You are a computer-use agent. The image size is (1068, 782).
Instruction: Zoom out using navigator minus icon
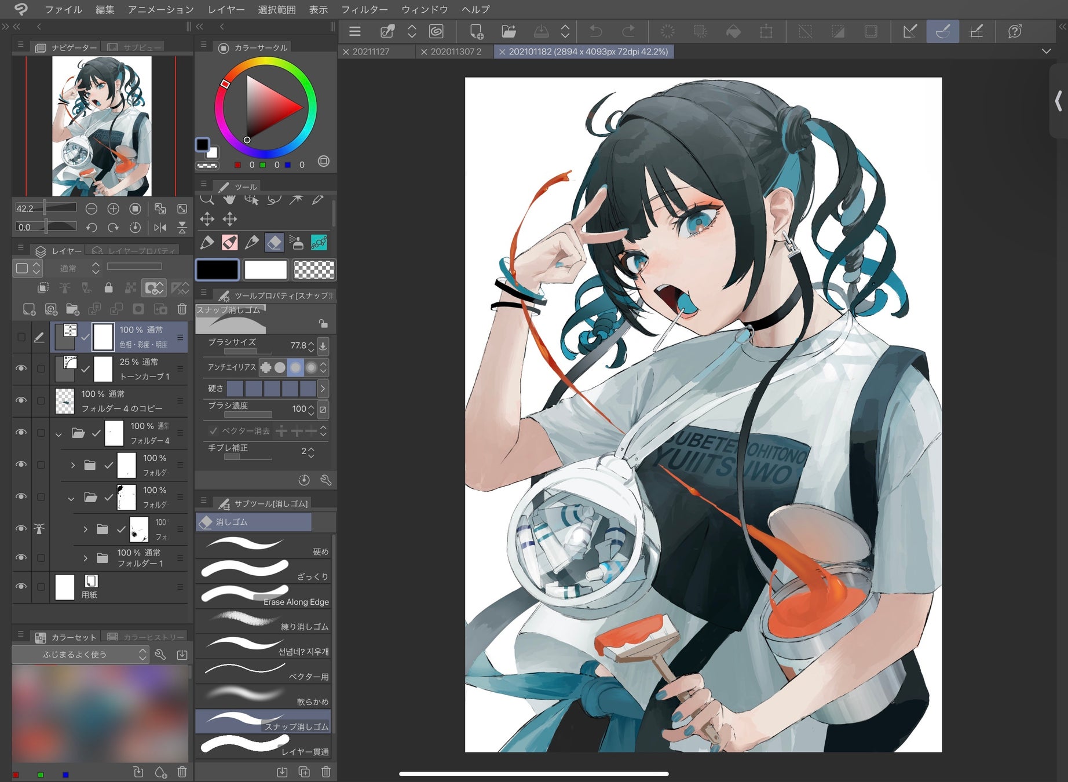click(91, 209)
